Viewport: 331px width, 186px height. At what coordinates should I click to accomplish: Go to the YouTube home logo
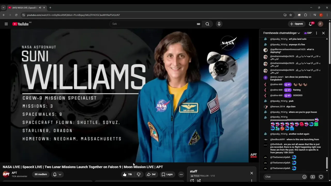[20, 24]
